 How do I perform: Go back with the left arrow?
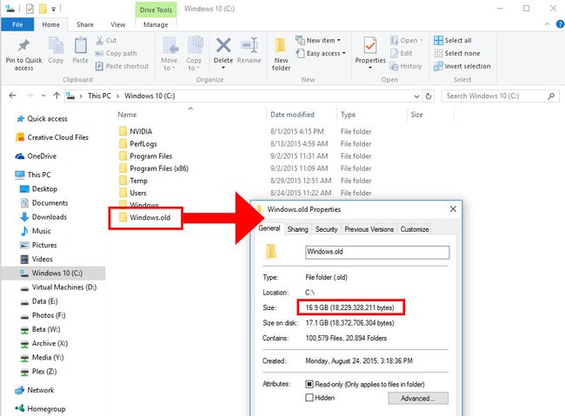pyautogui.click(x=12, y=96)
